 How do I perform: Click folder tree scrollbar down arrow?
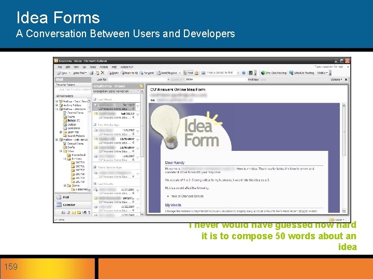tap(90, 190)
